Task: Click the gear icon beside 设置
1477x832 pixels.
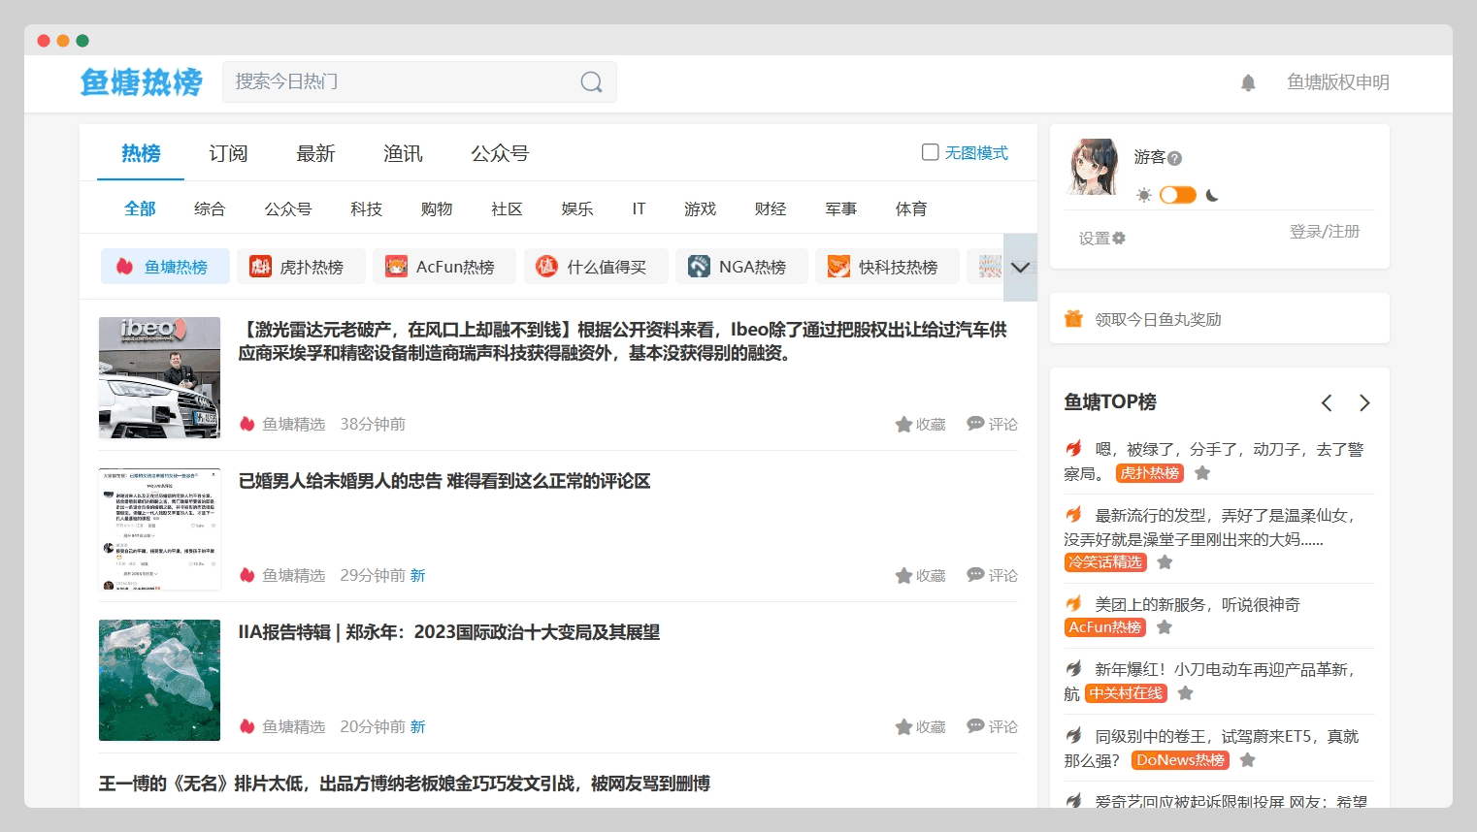Action: click(1119, 238)
